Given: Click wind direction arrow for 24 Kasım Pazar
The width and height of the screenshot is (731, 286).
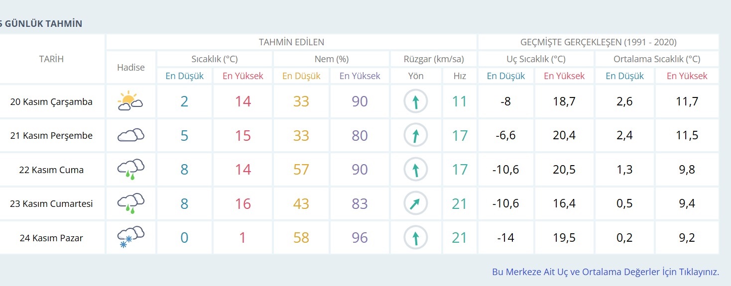Looking at the screenshot, I should (x=415, y=238).
